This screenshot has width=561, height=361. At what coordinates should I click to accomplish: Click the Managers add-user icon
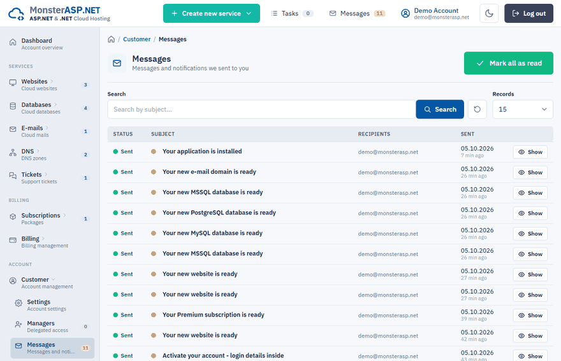pyautogui.click(x=18, y=325)
